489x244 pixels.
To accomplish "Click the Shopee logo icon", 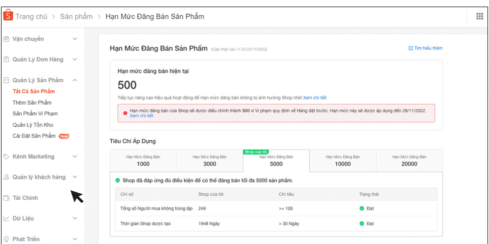I will [8, 16].
